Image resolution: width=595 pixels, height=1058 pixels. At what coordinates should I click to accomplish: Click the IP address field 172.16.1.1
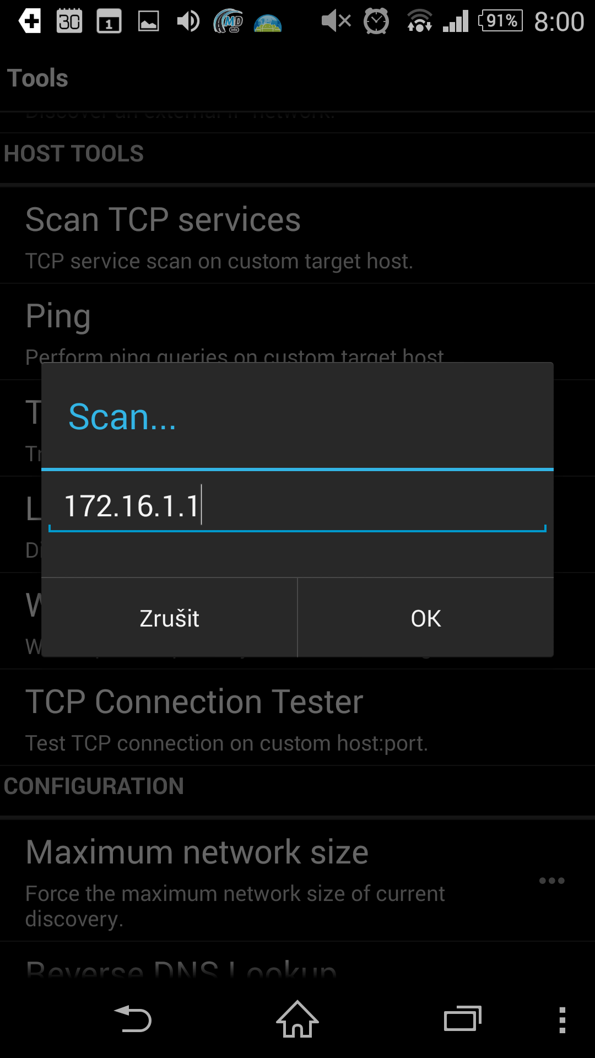click(x=297, y=506)
